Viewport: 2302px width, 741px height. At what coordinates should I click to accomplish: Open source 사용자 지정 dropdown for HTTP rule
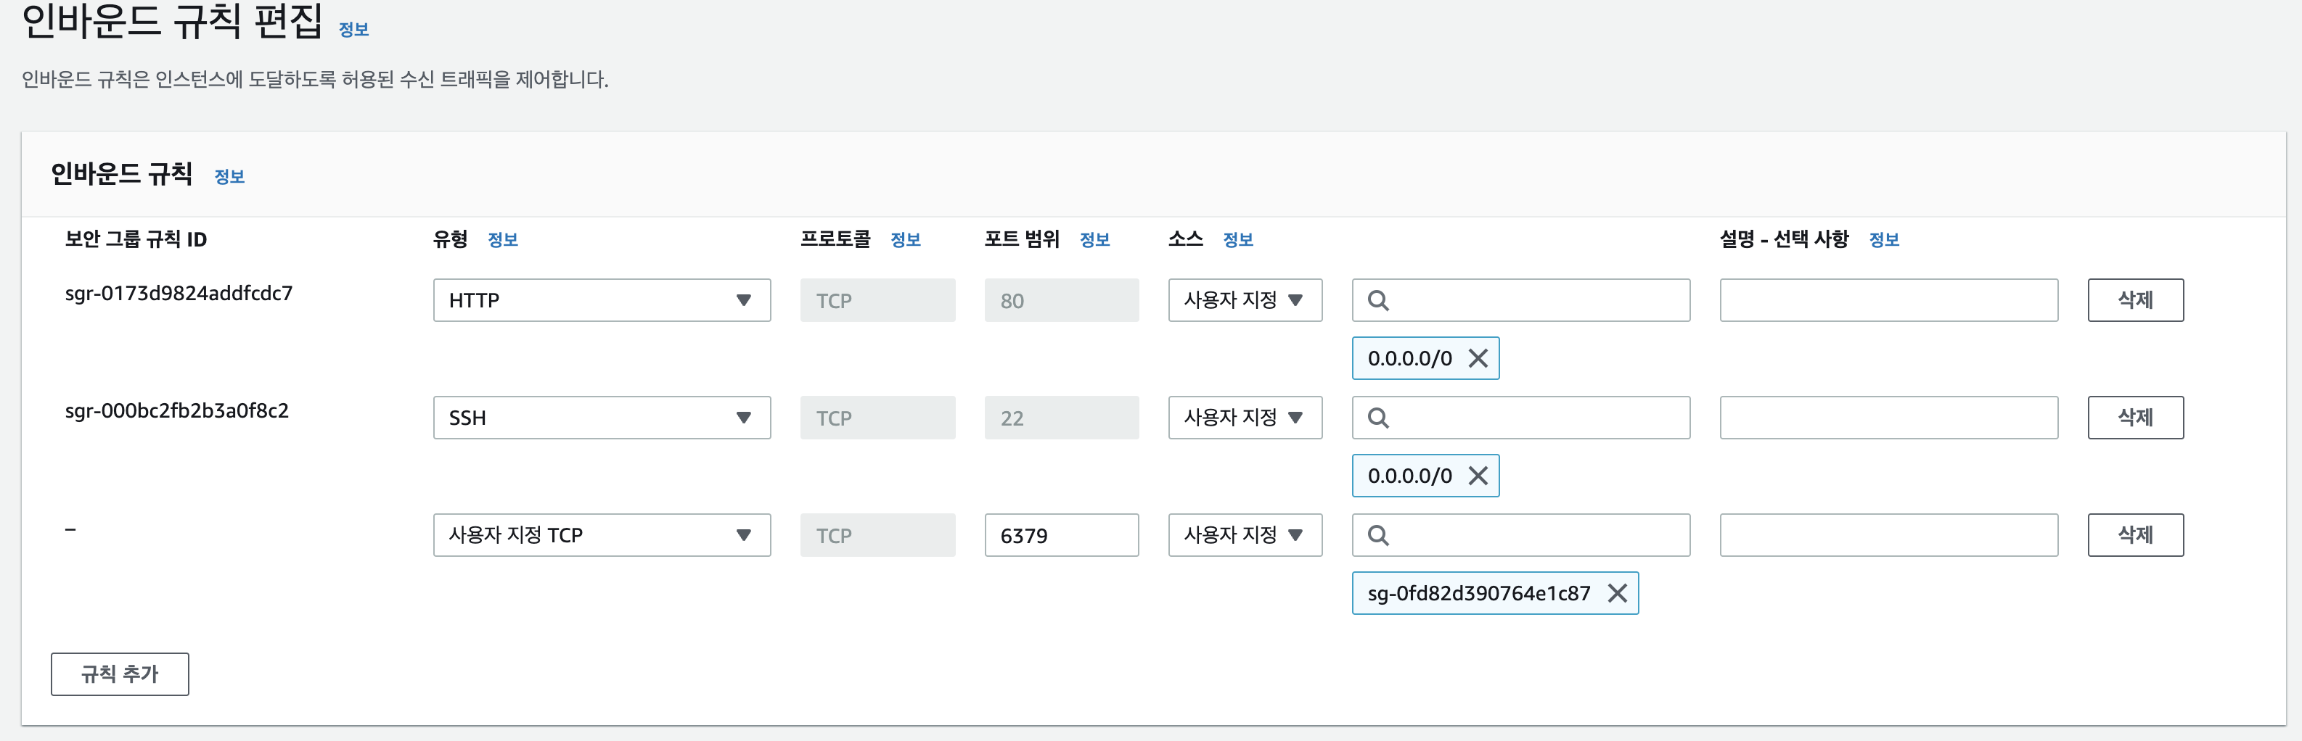tap(1245, 300)
